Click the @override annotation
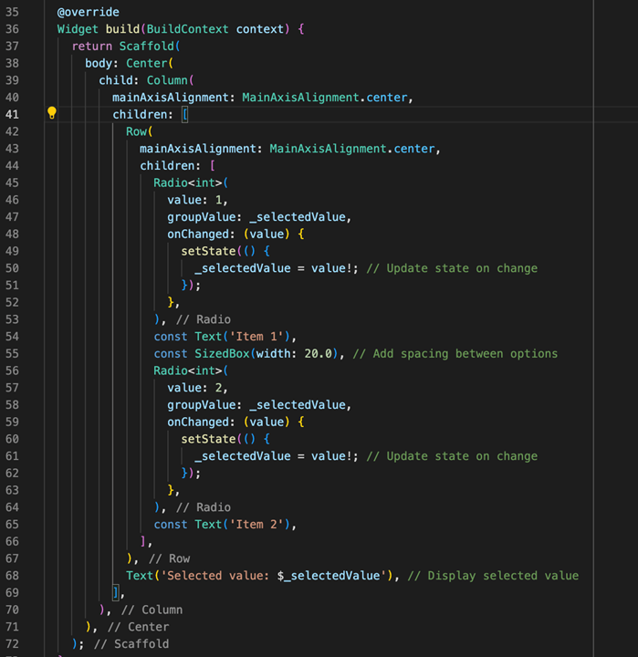 click(88, 12)
